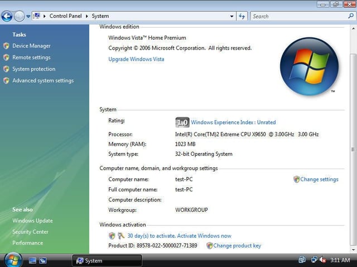Click the shield icon beside Change settings
Viewport: 357px width, 267px height.
(296, 179)
